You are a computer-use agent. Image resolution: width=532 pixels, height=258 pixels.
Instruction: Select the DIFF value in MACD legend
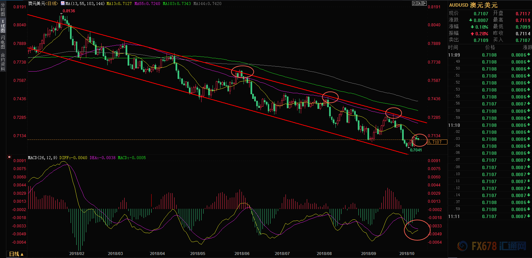(x=73, y=157)
